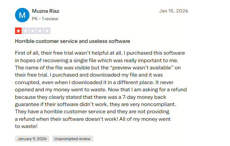
Task: Click the final line 'to waste!'
Action: pos(27,125)
